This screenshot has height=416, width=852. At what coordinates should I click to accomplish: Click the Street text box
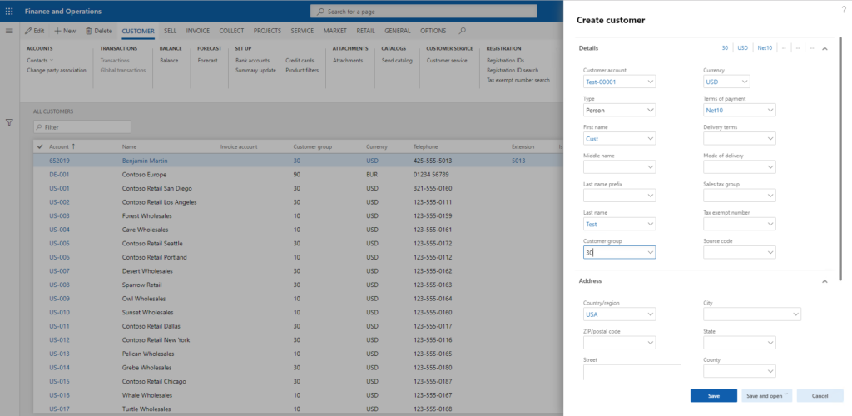click(x=632, y=373)
